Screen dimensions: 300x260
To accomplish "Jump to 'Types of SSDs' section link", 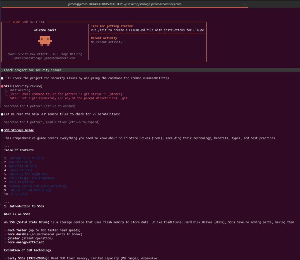I will point(21,170).
